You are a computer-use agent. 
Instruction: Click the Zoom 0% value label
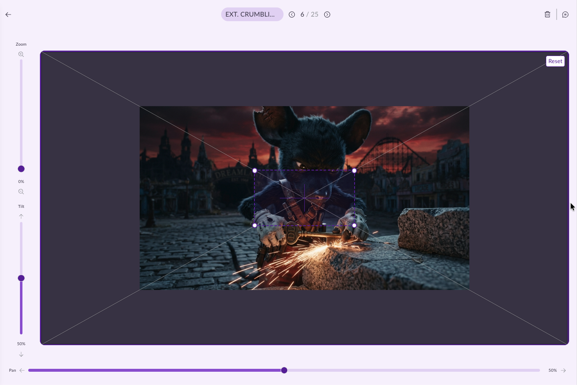coord(21,182)
